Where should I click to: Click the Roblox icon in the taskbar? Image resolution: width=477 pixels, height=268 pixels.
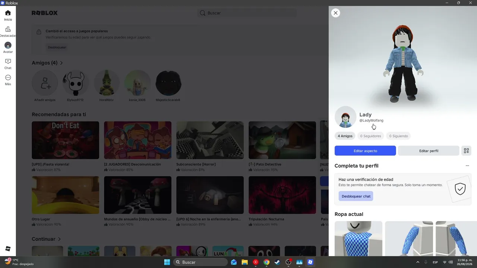(310, 262)
